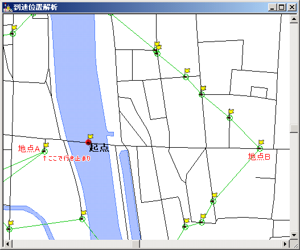Viewport: 300px width, 250px height.
Task: Close the 到達位置解析 window
Action: coord(292,7)
